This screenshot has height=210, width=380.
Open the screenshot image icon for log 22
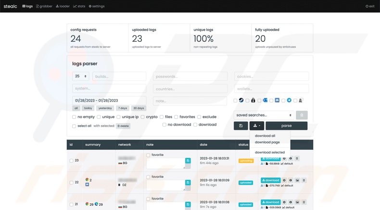(x=297, y=180)
